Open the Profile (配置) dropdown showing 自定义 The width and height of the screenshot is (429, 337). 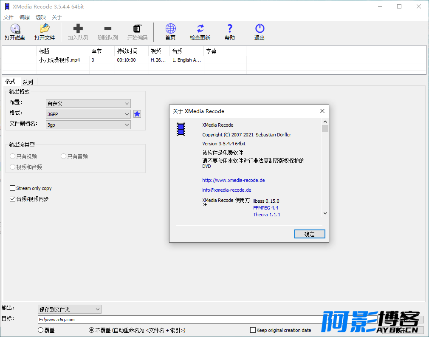pyautogui.click(x=88, y=104)
